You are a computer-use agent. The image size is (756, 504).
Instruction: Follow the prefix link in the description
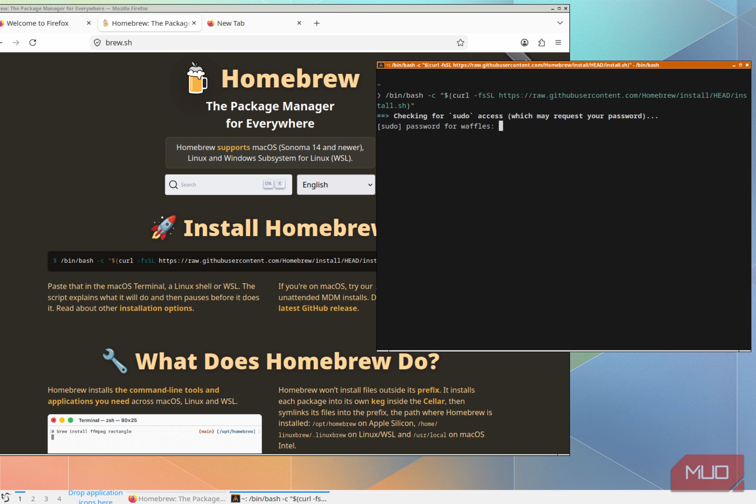428,390
